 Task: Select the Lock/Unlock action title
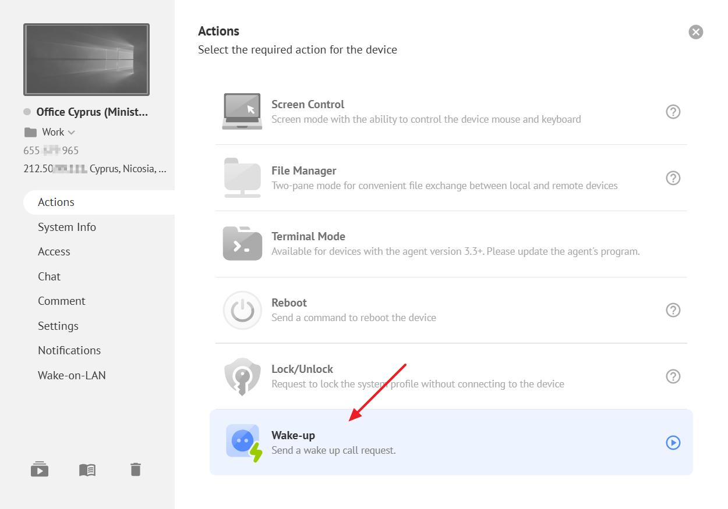[x=302, y=369]
